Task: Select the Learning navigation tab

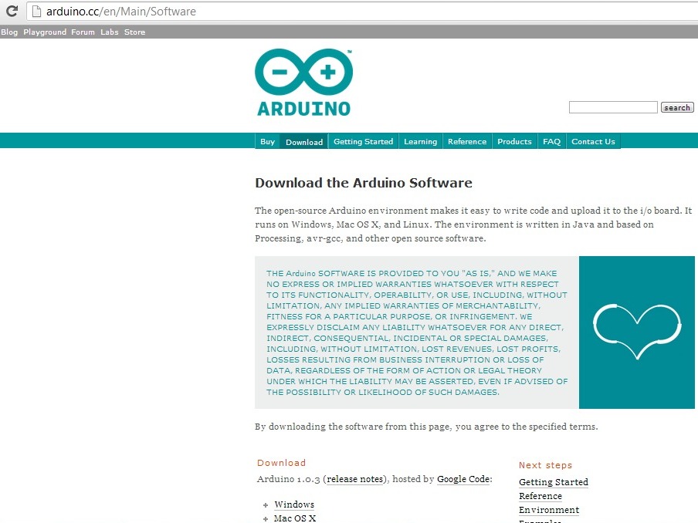Action: 420,141
